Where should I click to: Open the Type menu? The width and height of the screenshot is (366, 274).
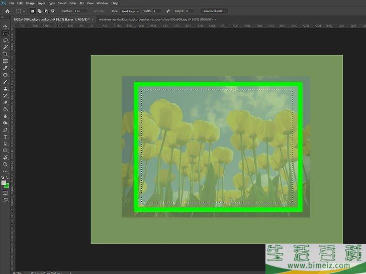(51, 3)
